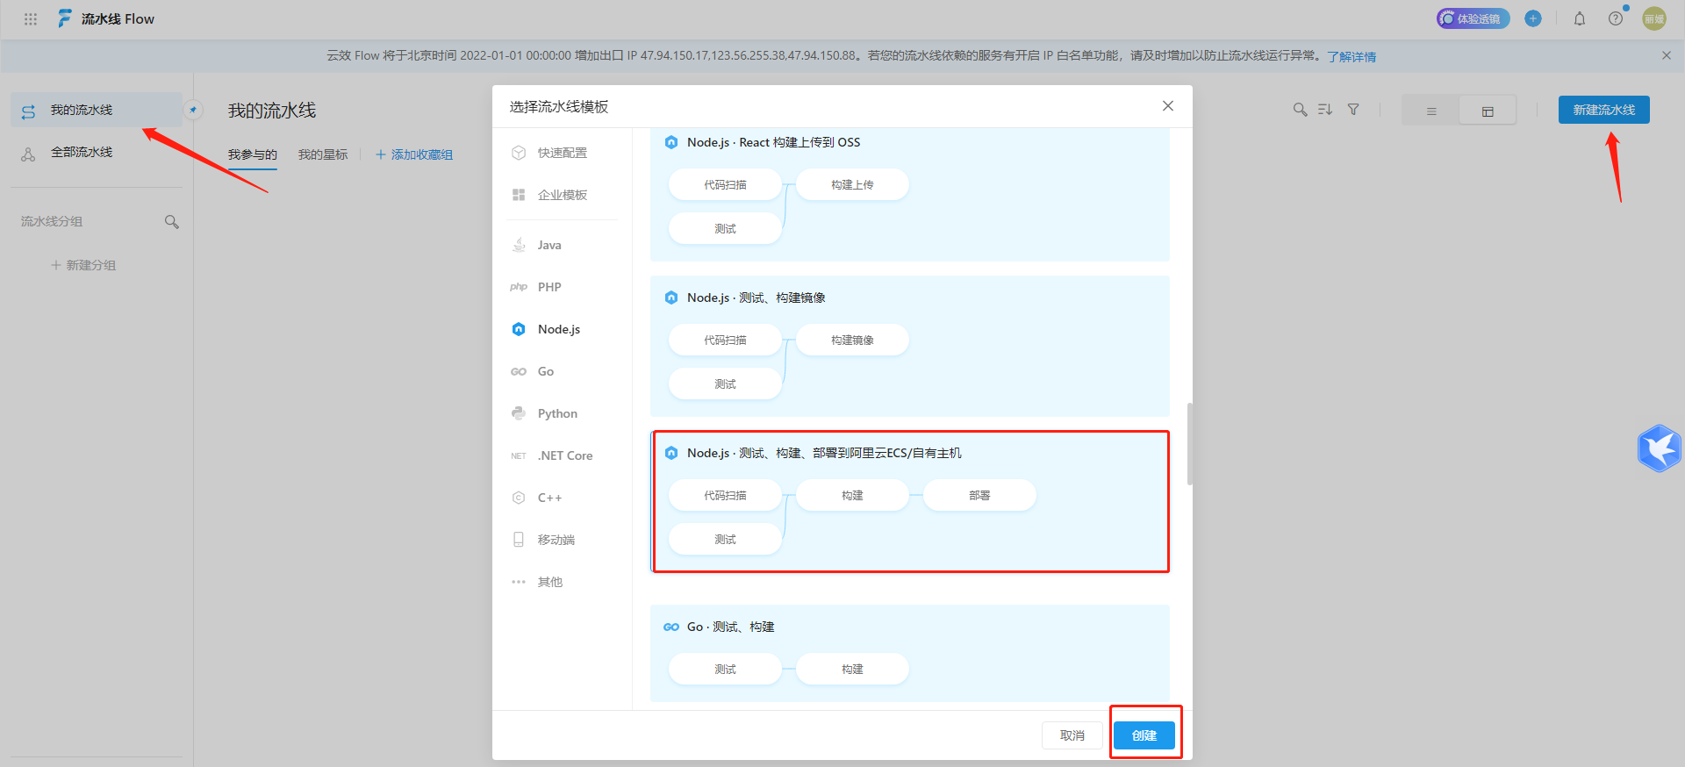Select the 其他 template category
The width and height of the screenshot is (1685, 767).
tap(563, 582)
